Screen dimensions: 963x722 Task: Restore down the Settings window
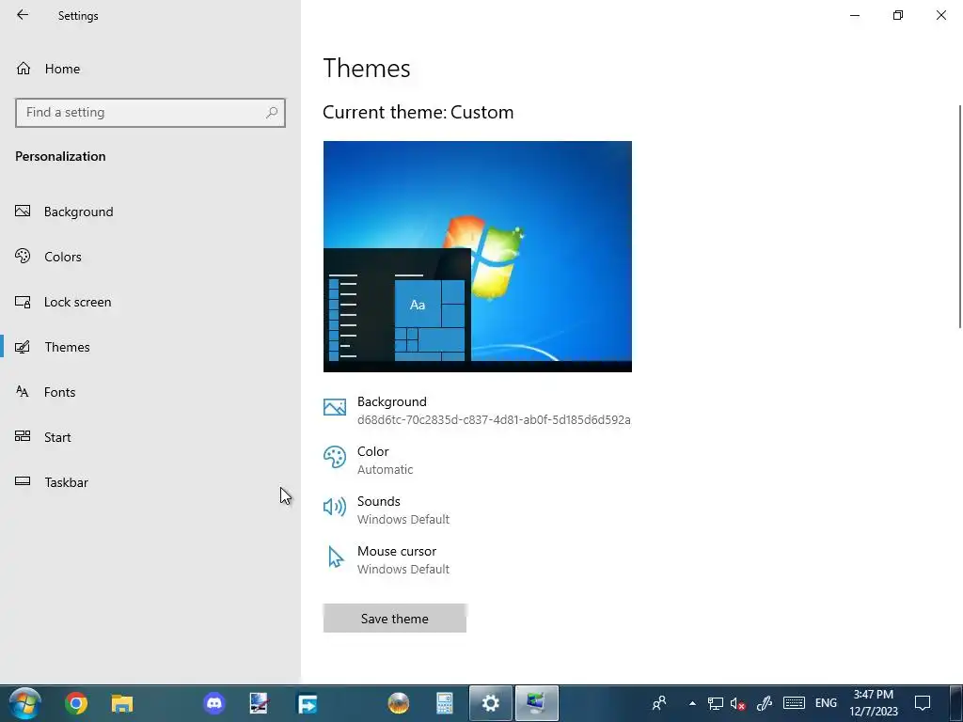coord(898,15)
